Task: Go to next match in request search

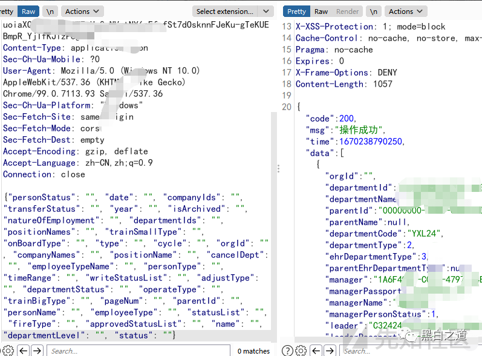Action: point(37,351)
